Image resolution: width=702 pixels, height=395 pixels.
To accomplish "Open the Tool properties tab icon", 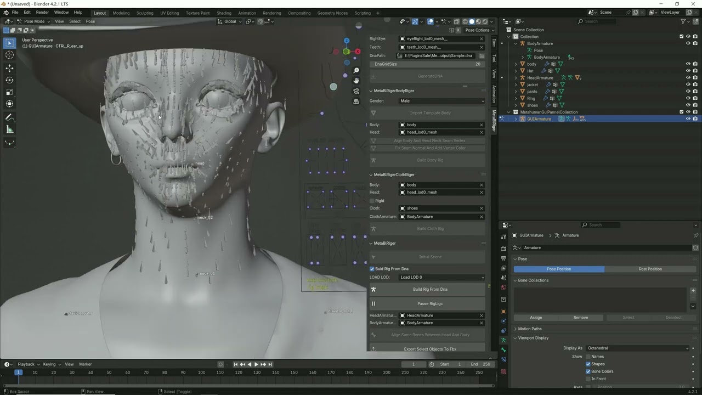I will [x=503, y=237].
